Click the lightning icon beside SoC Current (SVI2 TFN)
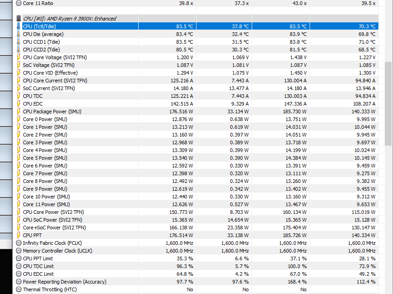393x294 pixels. coord(18,88)
